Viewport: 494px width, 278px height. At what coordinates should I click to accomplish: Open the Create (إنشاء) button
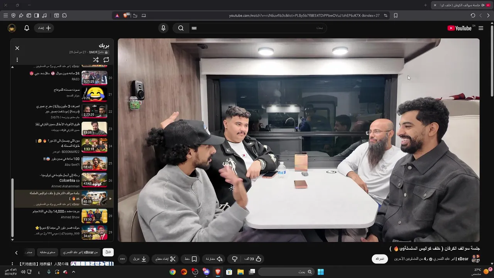[x=44, y=28]
